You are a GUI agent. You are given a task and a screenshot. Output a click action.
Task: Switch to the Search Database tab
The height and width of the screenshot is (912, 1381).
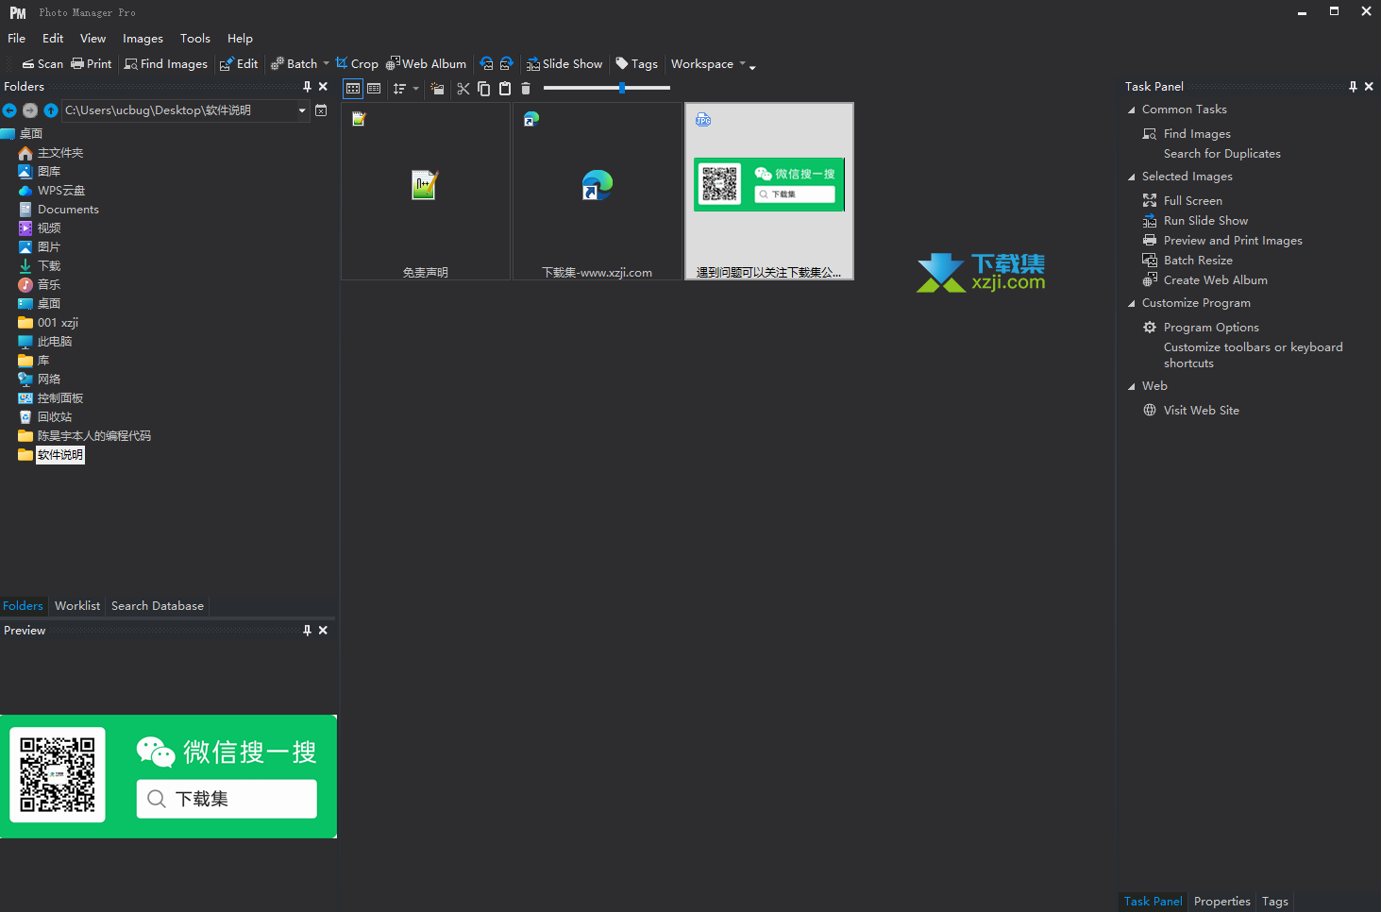click(158, 606)
